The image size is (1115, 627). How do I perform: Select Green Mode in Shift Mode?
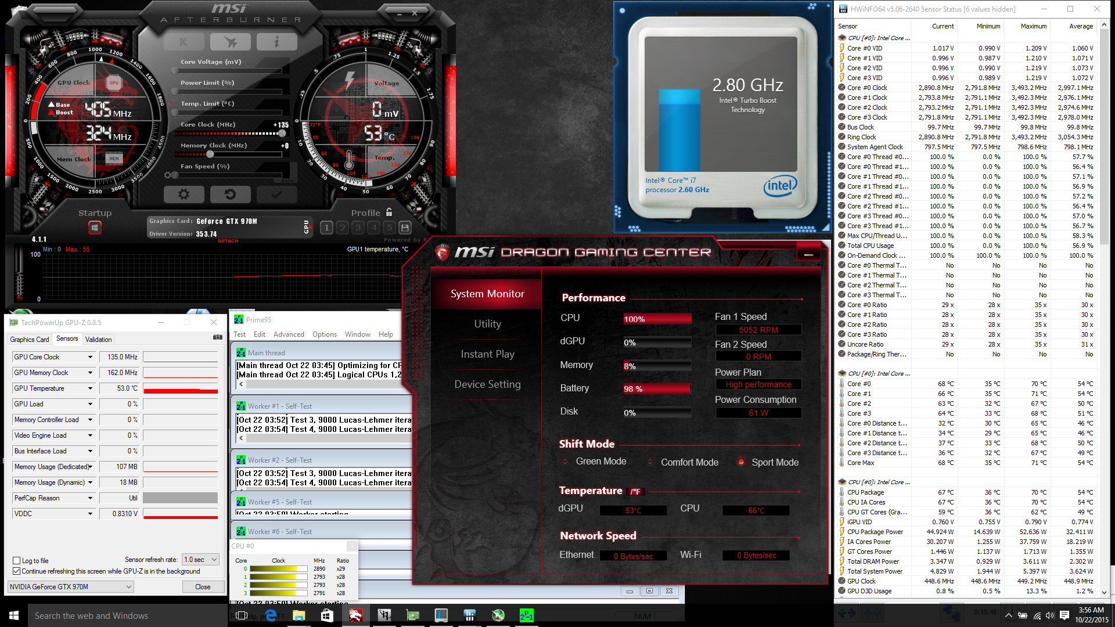tap(565, 462)
